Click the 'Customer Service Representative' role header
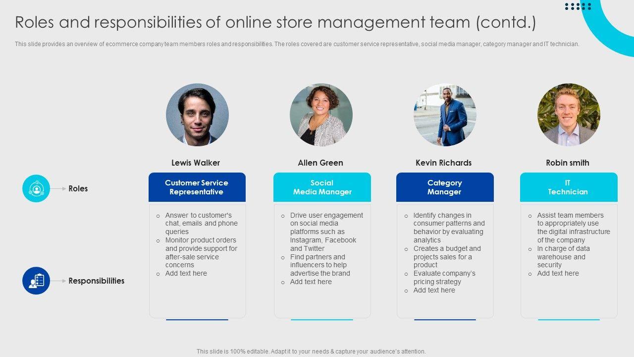634x357 pixels. [x=197, y=187]
